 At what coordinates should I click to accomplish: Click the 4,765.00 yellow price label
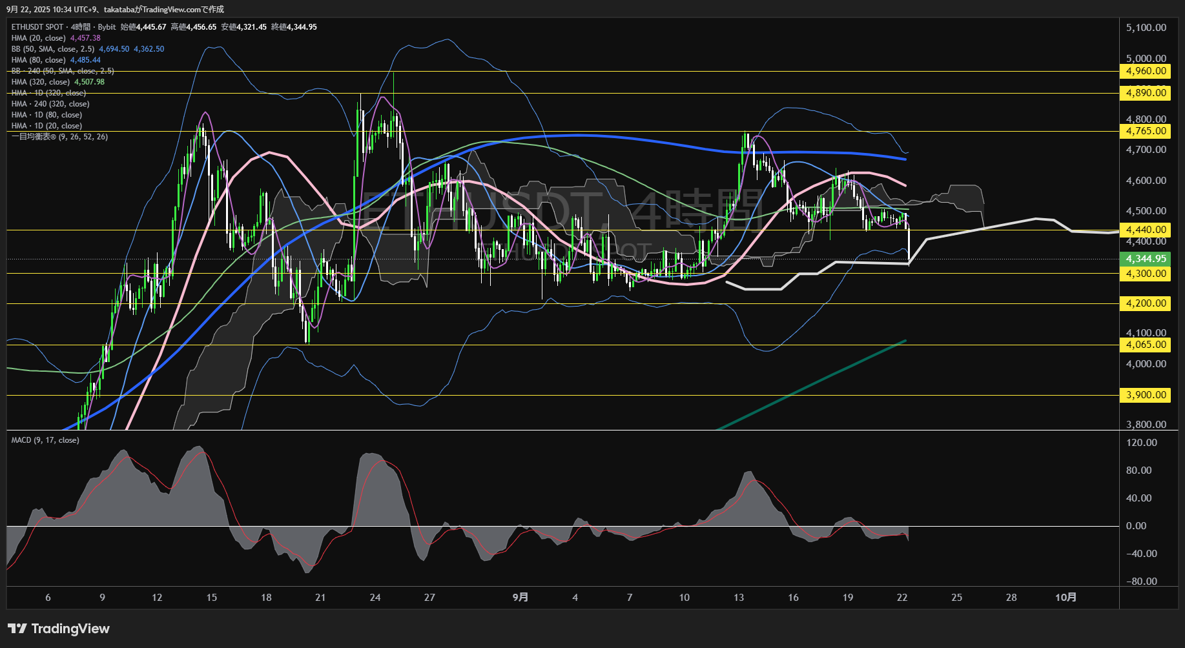[x=1145, y=131]
